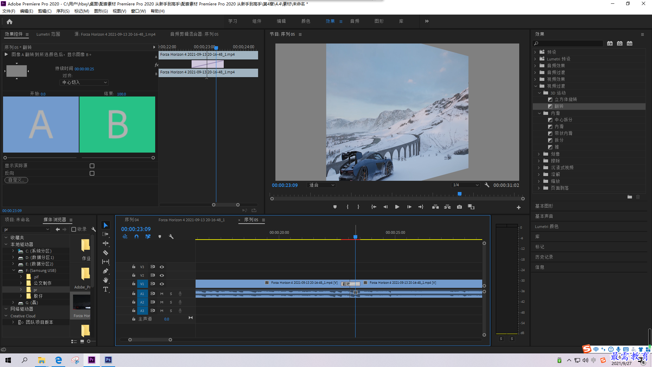Click the Effects search field
This screenshot has height=367, width=652.
coord(568,43)
